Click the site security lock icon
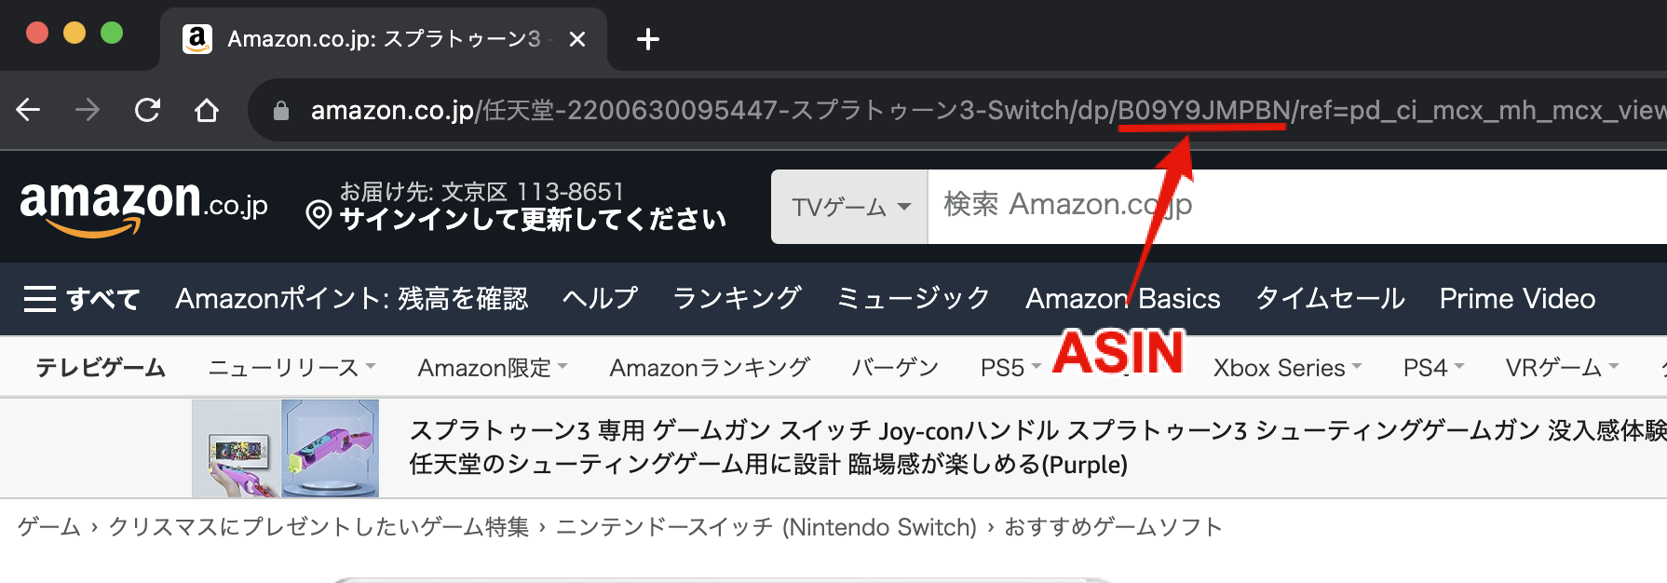Image resolution: width=1667 pixels, height=583 pixels. pyautogui.click(x=279, y=109)
